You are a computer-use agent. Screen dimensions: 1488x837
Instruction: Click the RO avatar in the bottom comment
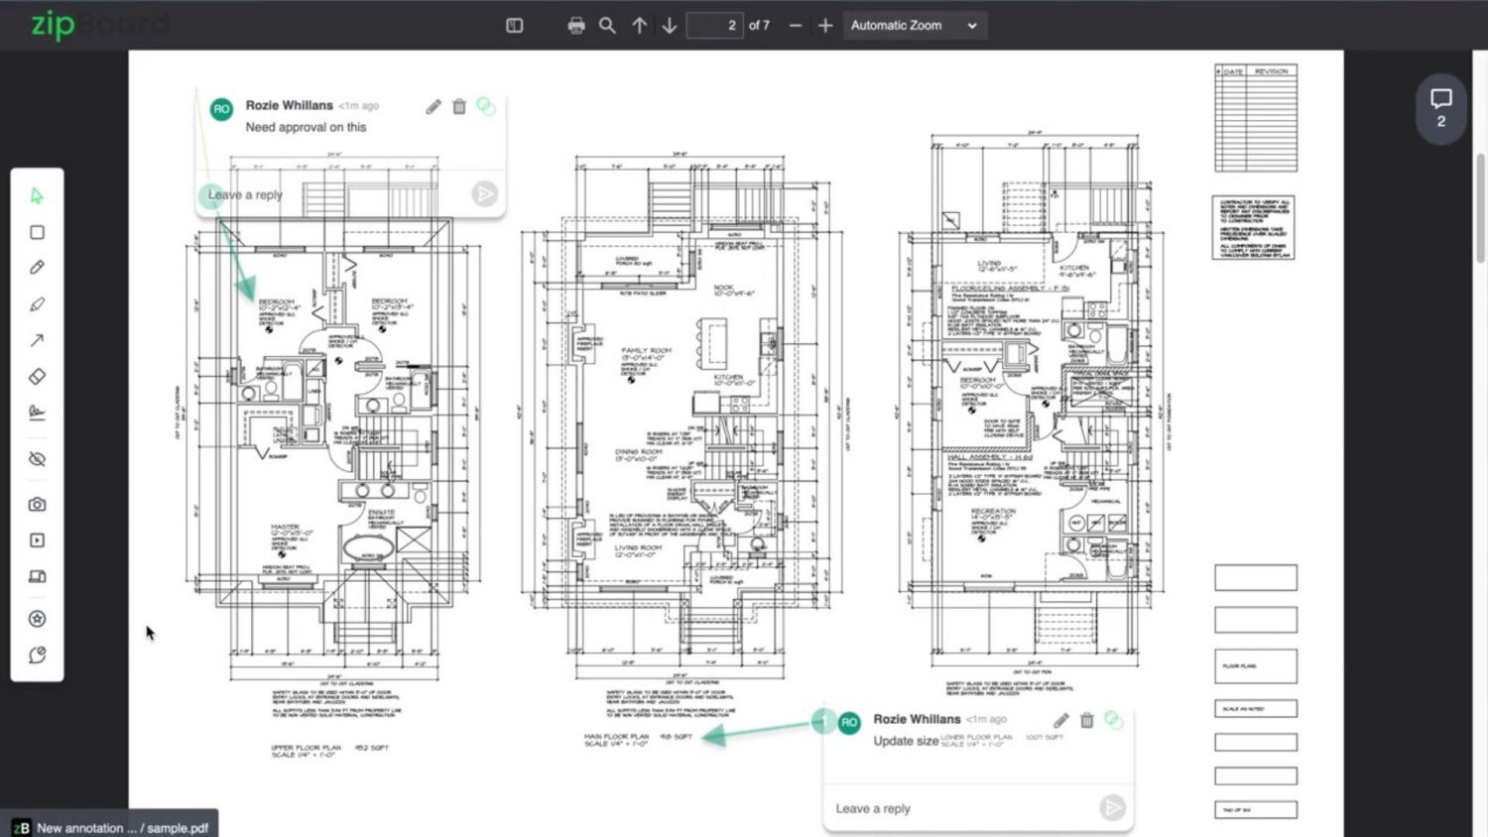849,723
